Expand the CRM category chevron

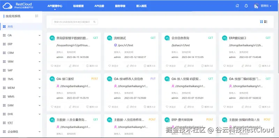click(39, 53)
